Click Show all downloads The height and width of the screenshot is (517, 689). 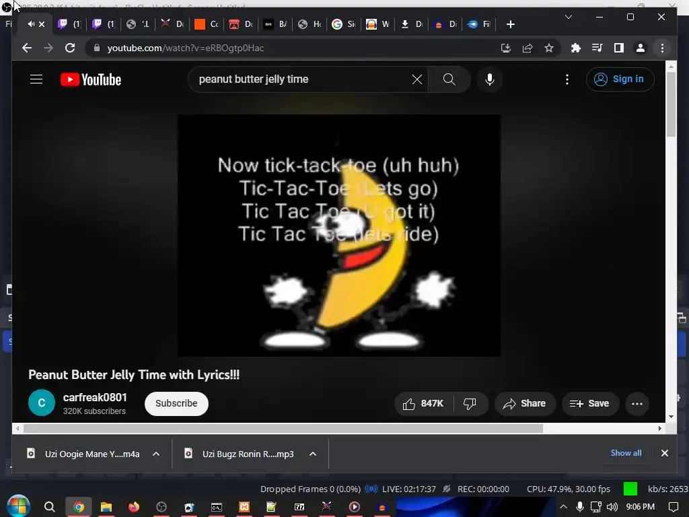[x=626, y=453]
